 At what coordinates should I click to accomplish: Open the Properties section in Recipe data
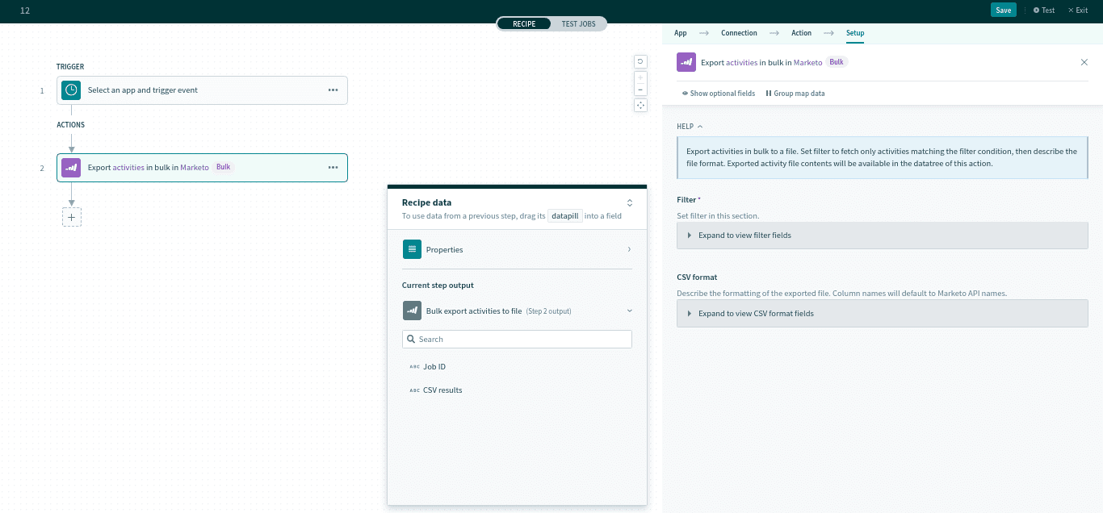[x=517, y=250]
